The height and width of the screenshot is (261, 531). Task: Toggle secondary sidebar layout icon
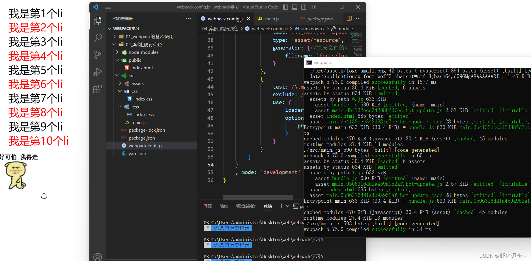[x=304, y=7]
